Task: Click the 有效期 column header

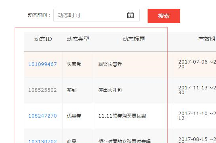Action: [207, 39]
